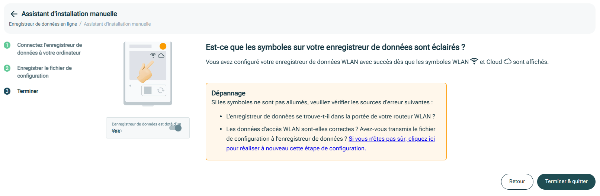The height and width of the screenshot is (196, 600).
Task: Go to step 1 Connectez l'enregistreur
Action: [49, 49]
